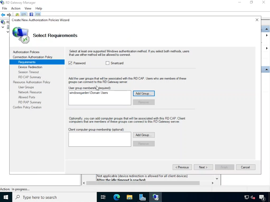Open Server Manager from the taskbar

(x=142, y=197)
